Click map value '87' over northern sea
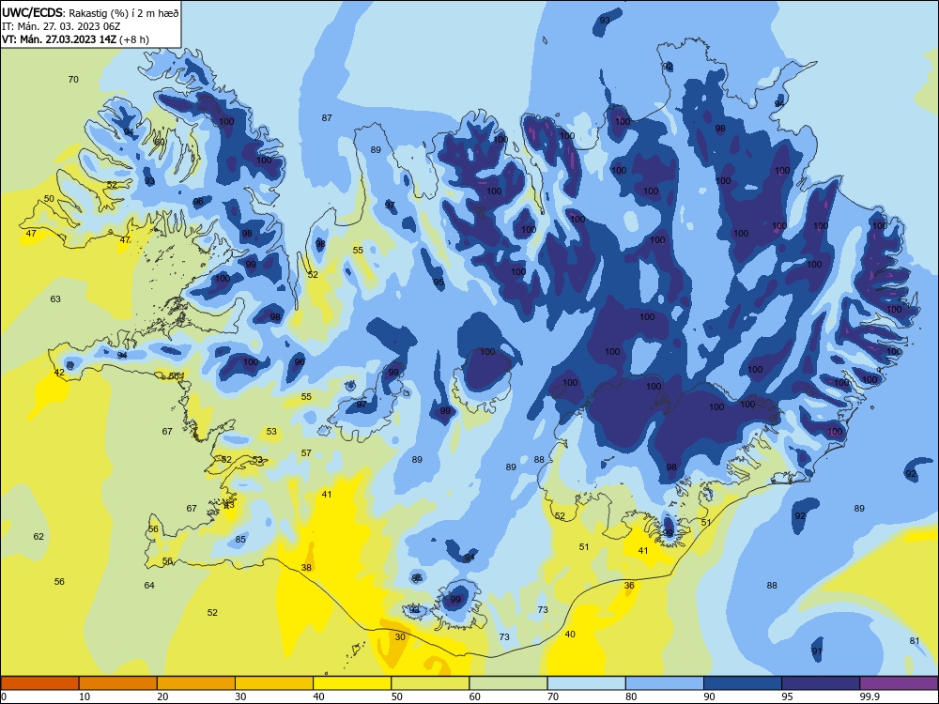The image size is (939, 704). click(x=327, y=118)
